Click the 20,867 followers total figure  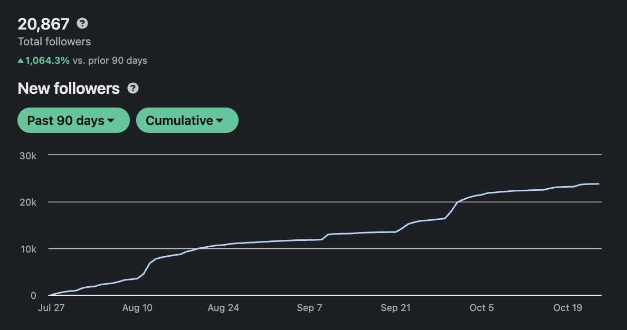(44, 24)
